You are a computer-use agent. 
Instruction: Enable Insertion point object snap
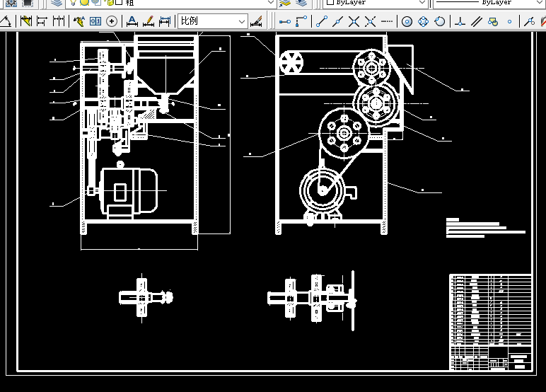click(493, 22)
